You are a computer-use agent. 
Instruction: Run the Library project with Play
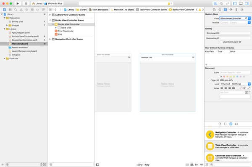(18, 3)
